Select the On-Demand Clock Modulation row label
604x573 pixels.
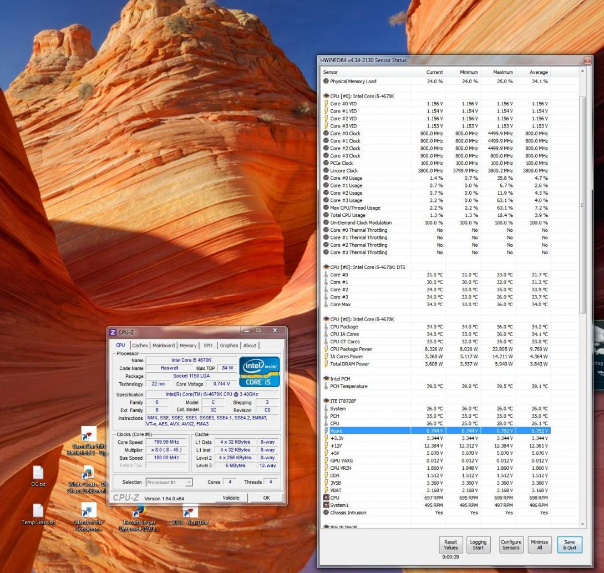click(361, 223)
